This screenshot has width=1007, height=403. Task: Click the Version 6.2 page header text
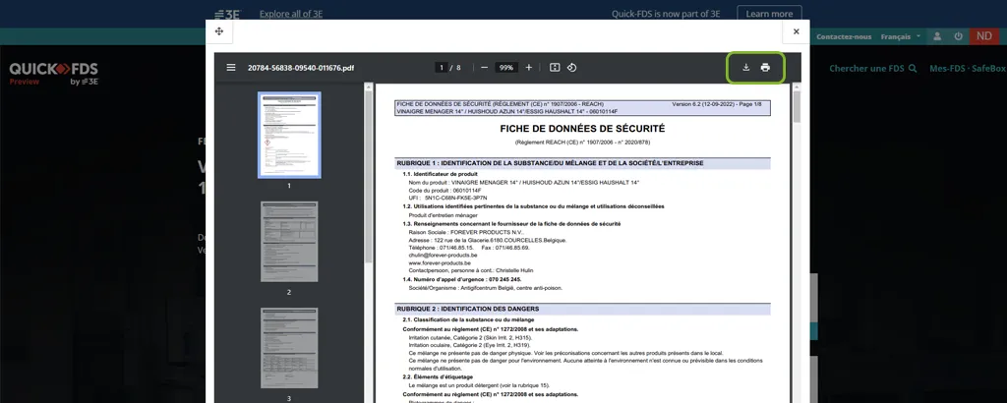[x=717, y=104]
